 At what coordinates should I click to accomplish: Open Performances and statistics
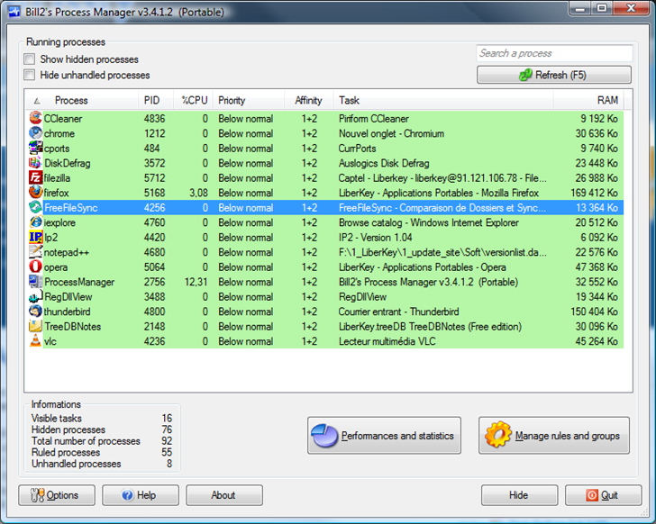pyautogui.click(x=384, y=436)
